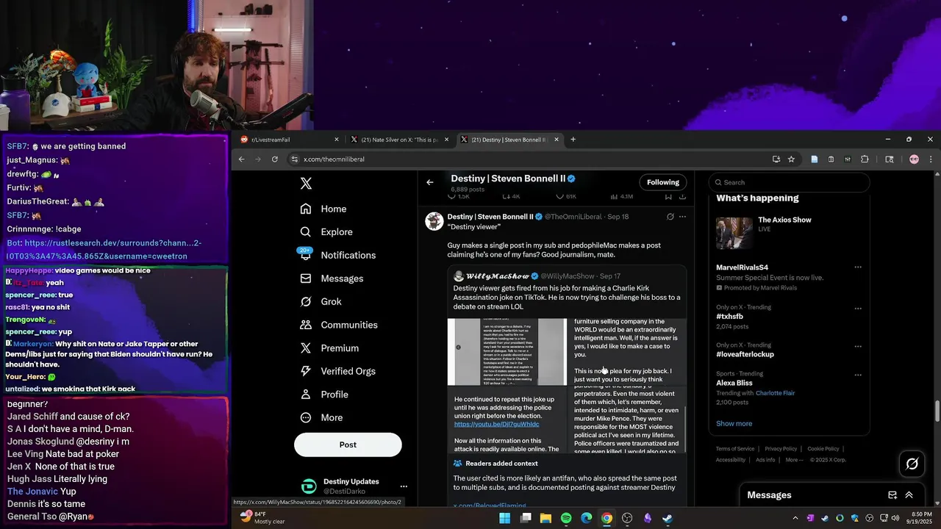Click the X logo in sidebar
941x529 pixels.
(306, 184)
